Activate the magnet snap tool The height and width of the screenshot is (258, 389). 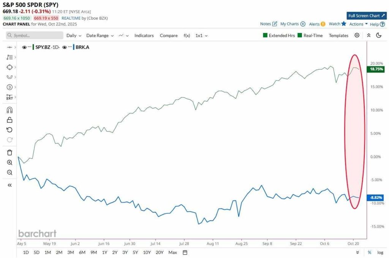coord(10,110)
